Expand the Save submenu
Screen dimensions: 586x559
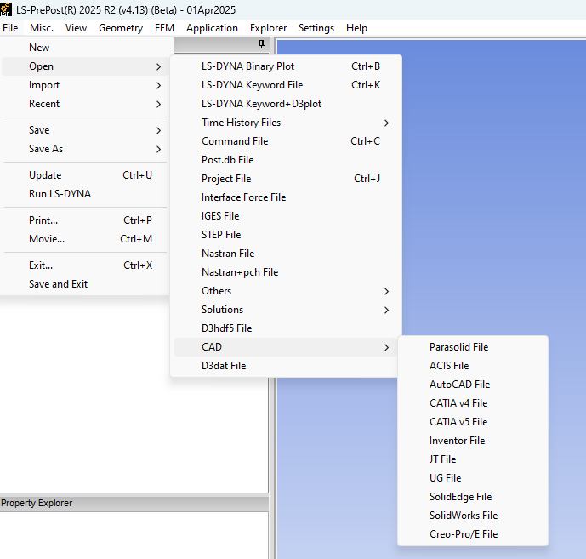pyautogui.click(x=85, y=130)
